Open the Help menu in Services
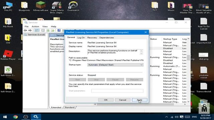This screenshot has width=214, height=120. pyautogui.click(x=53, y=26)
